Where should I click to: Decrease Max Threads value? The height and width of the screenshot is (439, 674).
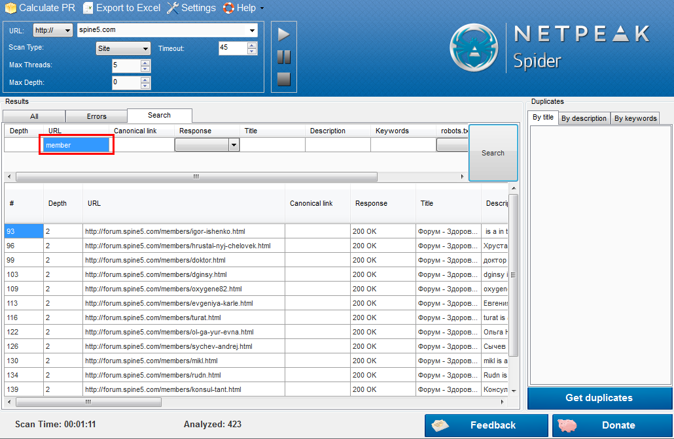click(x=145, y=69)
